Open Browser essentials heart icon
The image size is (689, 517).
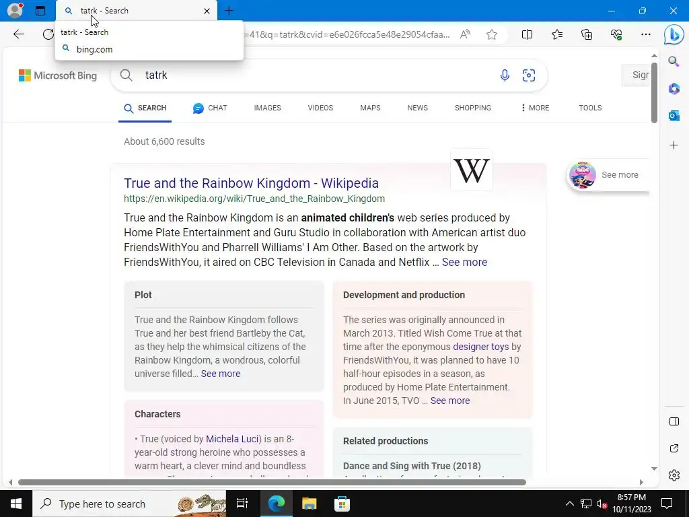(x=616, y=34)
